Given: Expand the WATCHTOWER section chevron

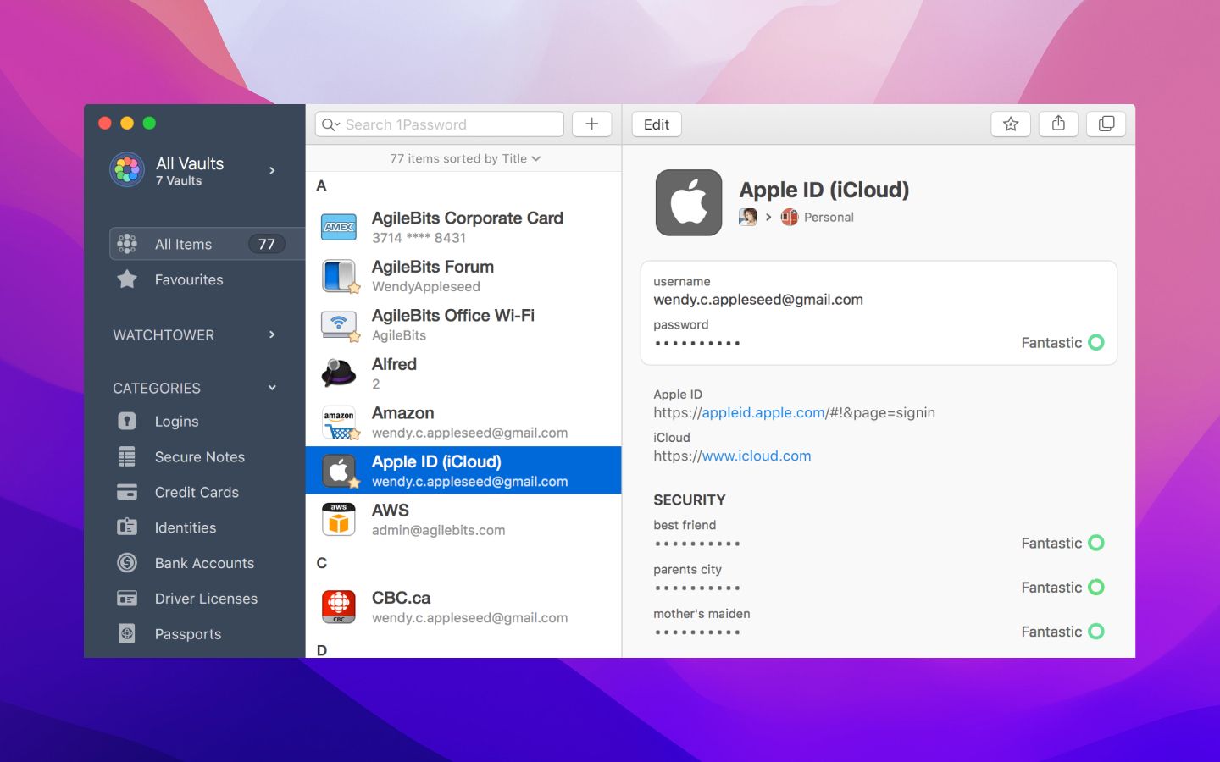Looking at the screenshot, I should (x=272, y=334).
